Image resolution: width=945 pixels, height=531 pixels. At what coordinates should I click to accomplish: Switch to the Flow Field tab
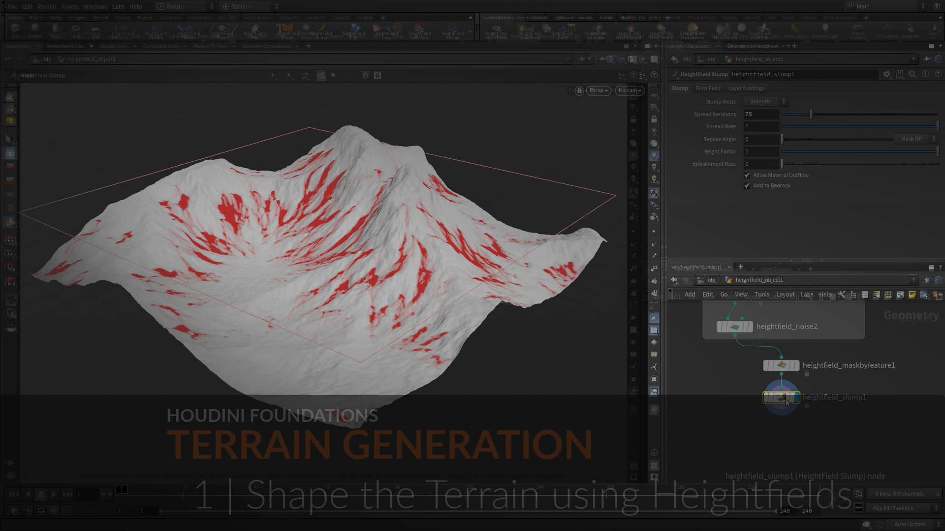click(708, 88)
